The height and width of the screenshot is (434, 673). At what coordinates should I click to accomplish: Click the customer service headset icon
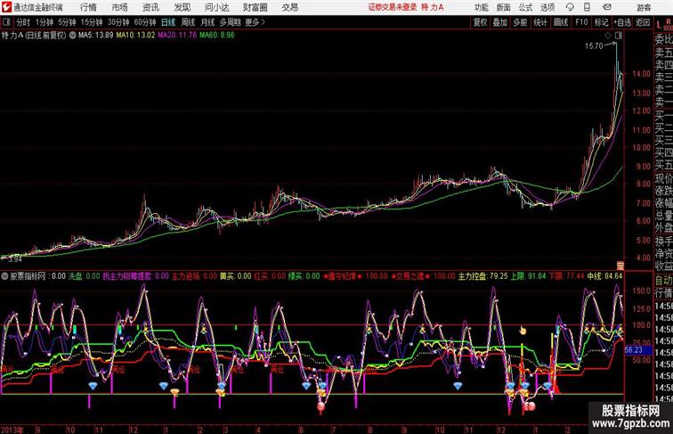click(570, 7)
